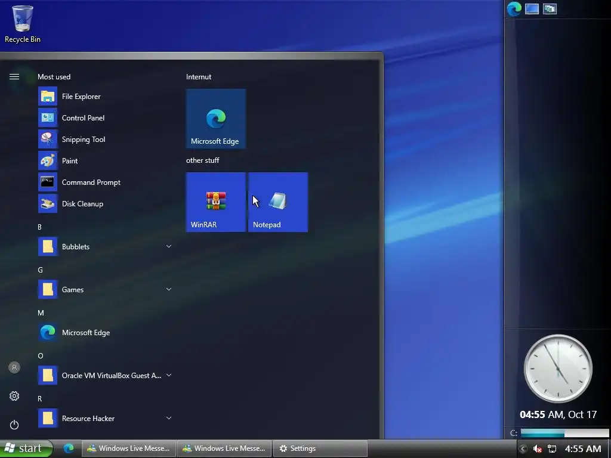Image resolution: width=611 pixels, height=458 pixels.
Task: Click the 'Most used' heading
Action: coord(54,77)
